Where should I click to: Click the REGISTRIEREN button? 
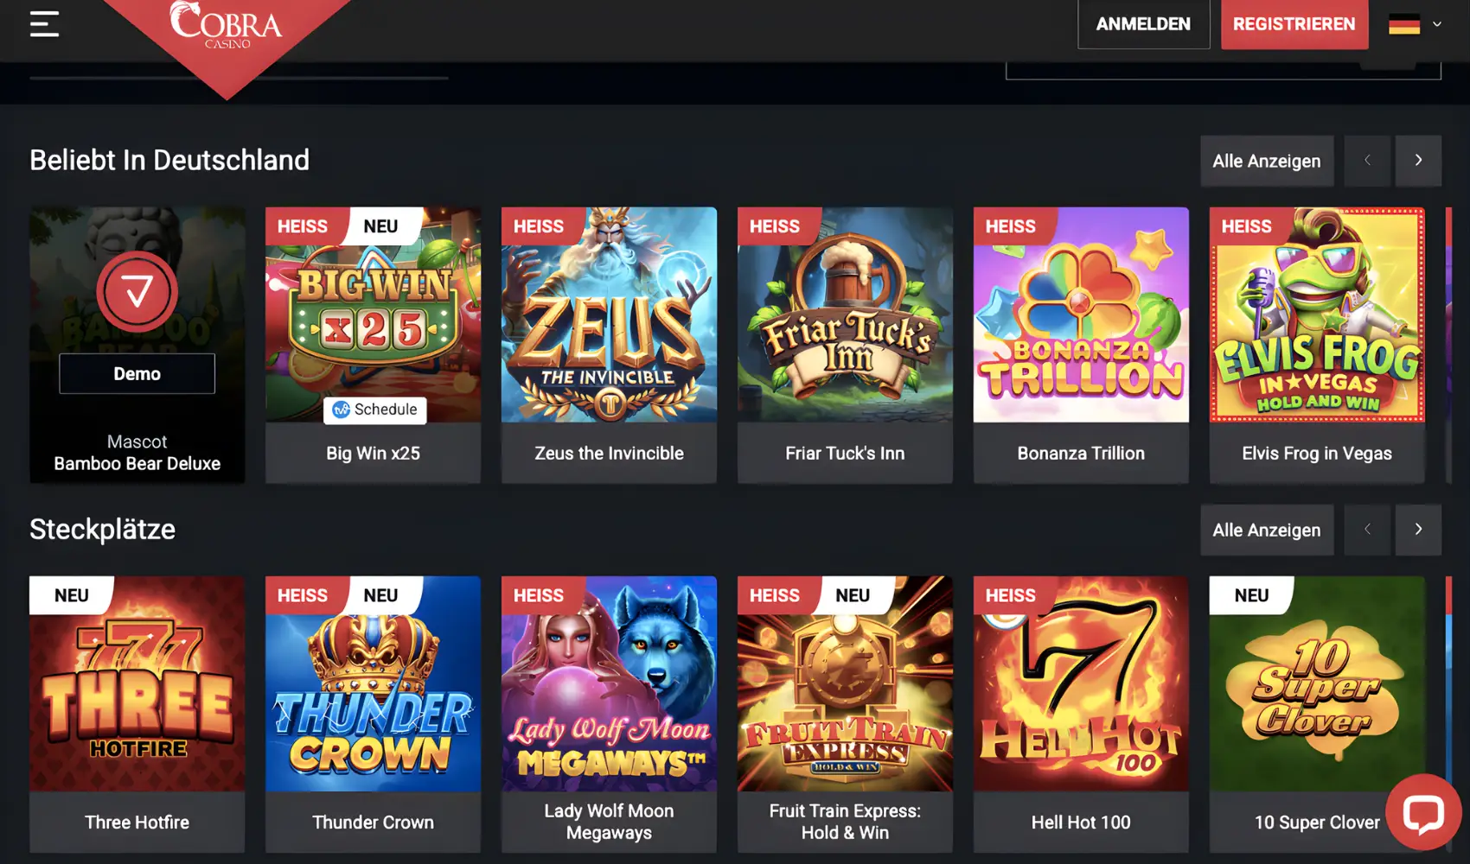1294,24
